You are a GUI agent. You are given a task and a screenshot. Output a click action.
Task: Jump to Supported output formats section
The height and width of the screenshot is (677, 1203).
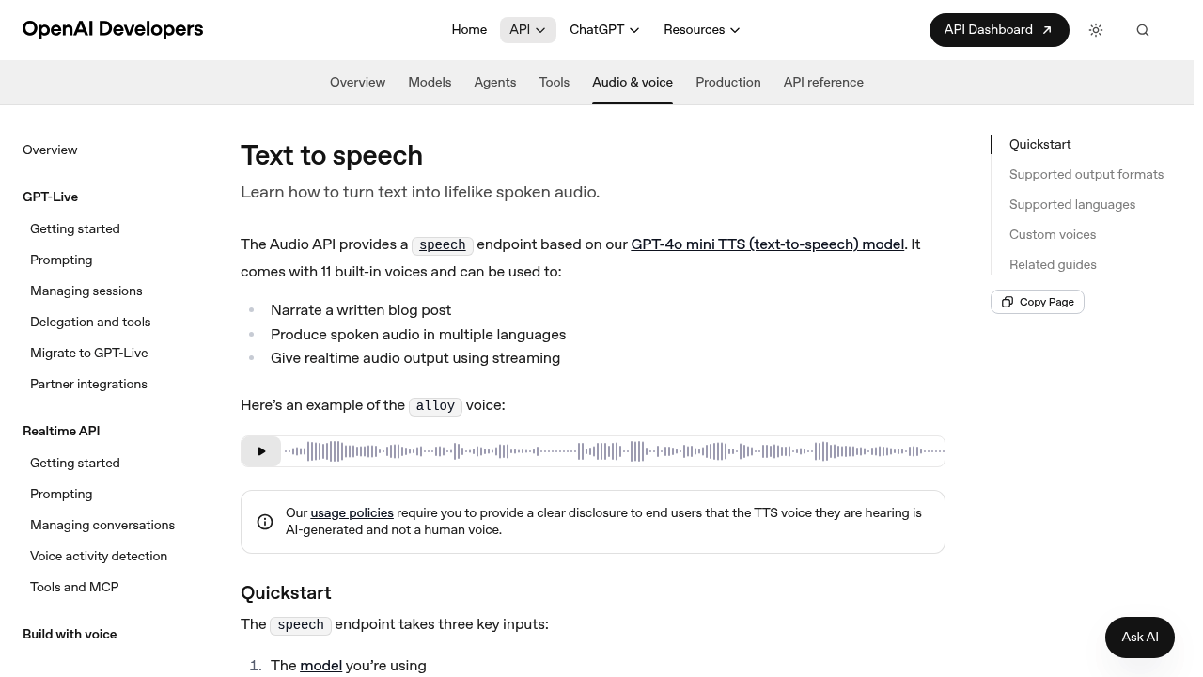(x=1086, y=175)
